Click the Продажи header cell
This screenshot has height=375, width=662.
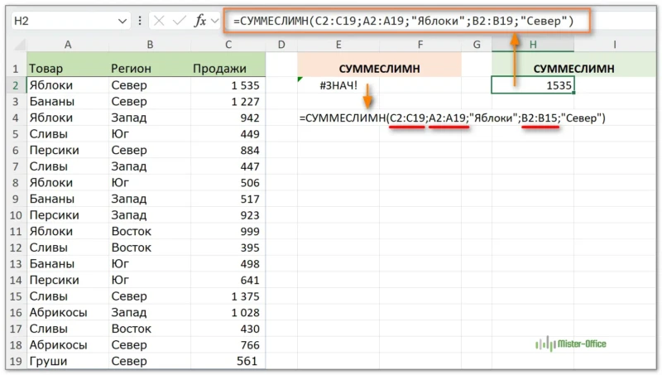[228, 68]
